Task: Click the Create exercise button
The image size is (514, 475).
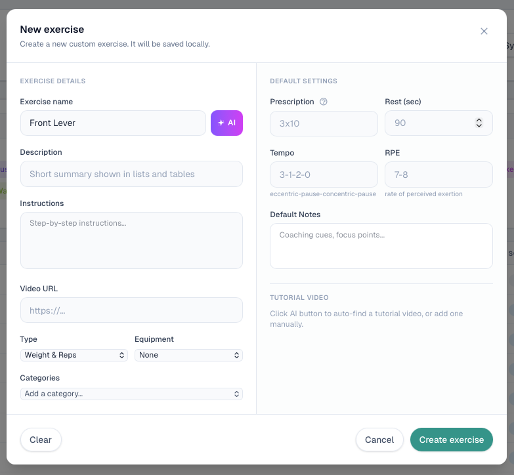Action: pyautogui.click(x=451, y=440)
